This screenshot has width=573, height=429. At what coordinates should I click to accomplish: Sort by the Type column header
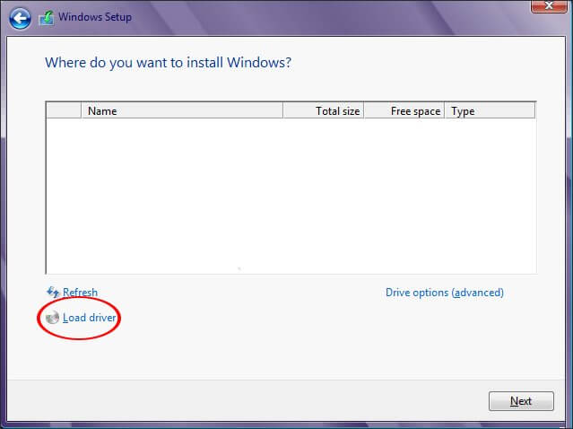(490, 110)
